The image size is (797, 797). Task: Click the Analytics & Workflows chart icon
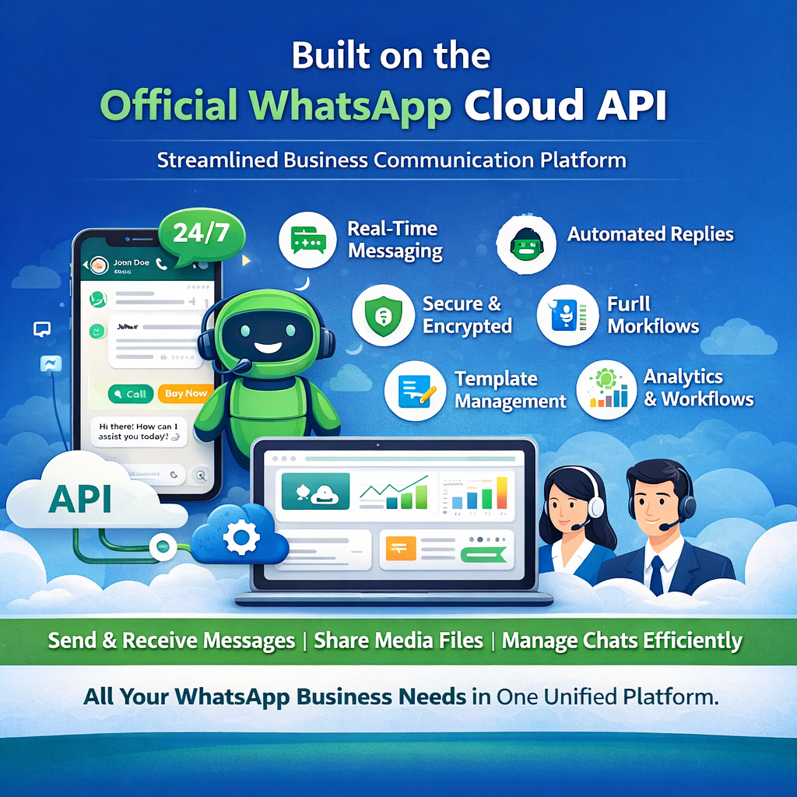(x=606, y=390)
